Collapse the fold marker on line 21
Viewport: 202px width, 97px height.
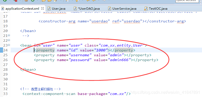9,35
